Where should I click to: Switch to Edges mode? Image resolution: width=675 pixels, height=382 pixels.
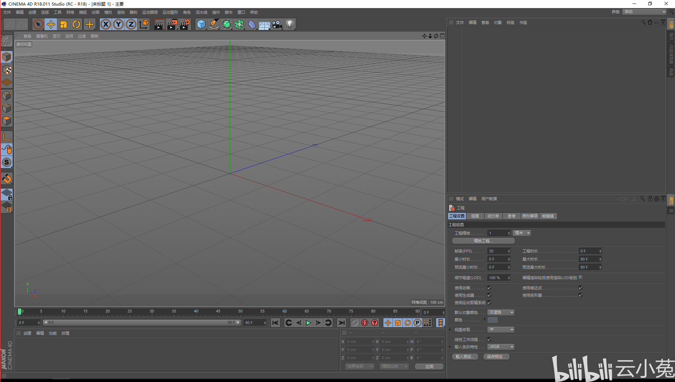(x=7, y=108)
